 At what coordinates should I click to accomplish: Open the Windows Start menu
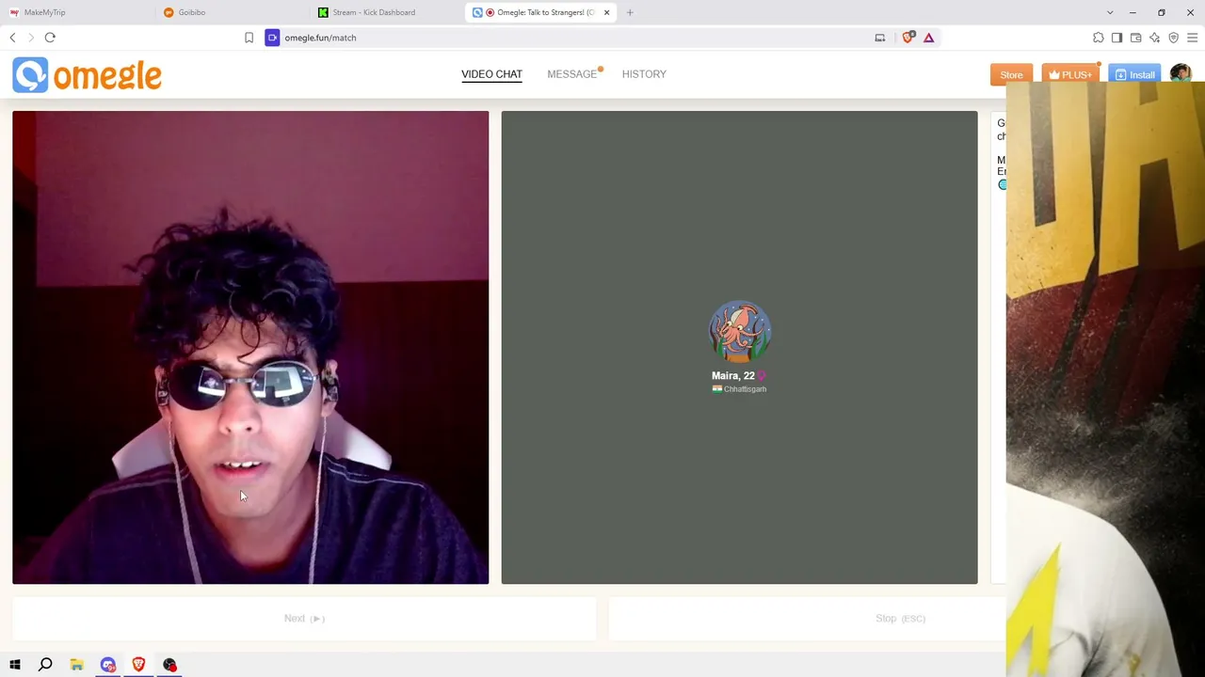pyautogui.click(x=14, y=665)
